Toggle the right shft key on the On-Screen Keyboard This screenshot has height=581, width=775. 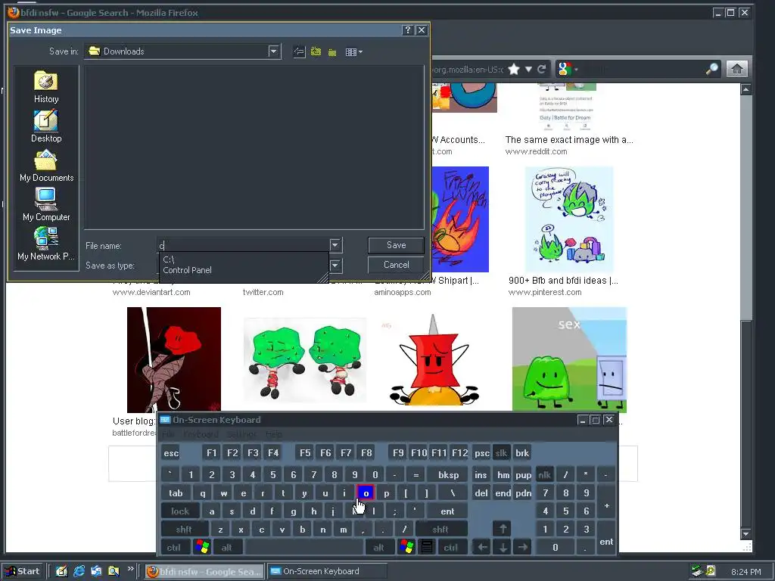point(440,530)
